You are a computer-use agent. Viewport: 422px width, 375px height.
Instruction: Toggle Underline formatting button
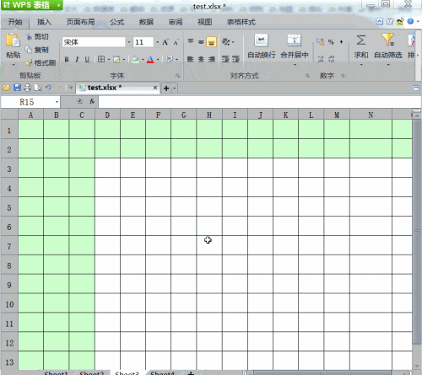pos(87,59)
